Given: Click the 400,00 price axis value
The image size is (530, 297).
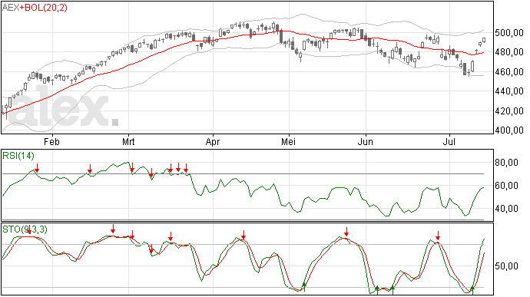Looking at the screenshot, I should (x=509, y=130).
